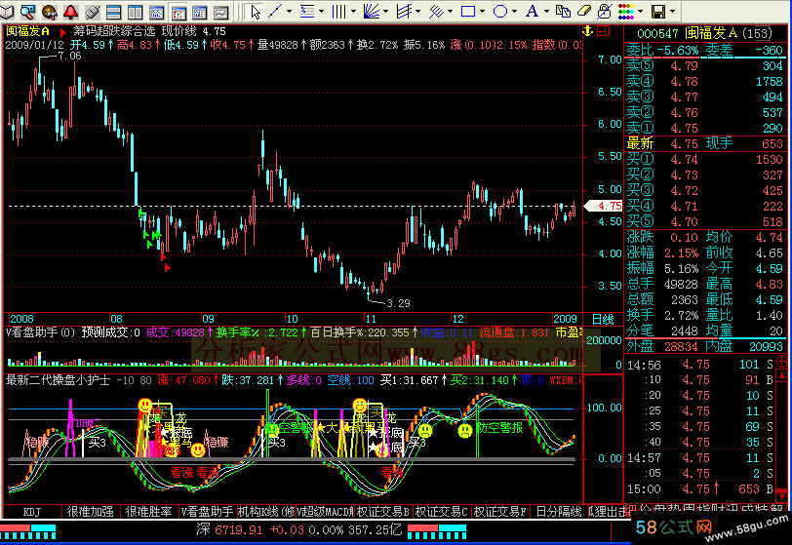Viewport: 792px width, 545px height.
Task: Select the V看盘助手 indicator tab
Action: [206, 512]
